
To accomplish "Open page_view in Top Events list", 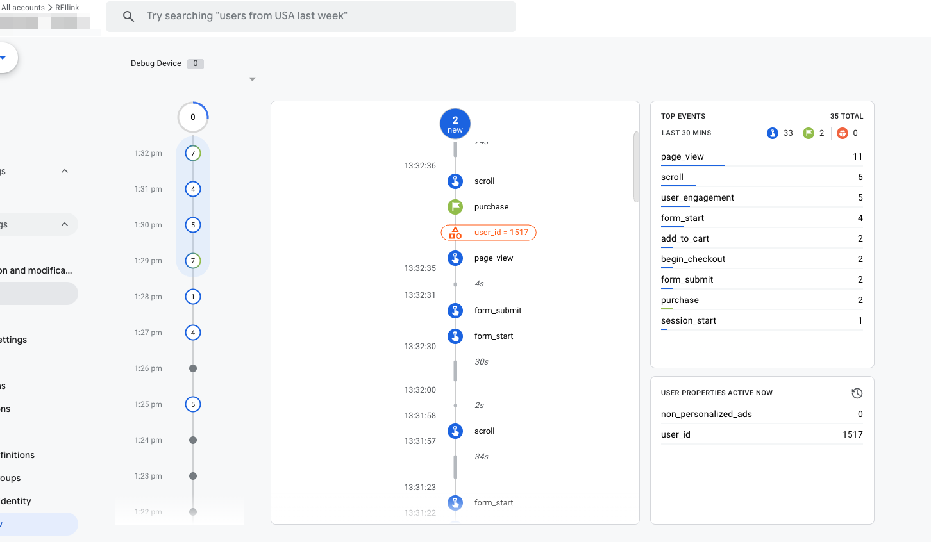I will (762, 157).
